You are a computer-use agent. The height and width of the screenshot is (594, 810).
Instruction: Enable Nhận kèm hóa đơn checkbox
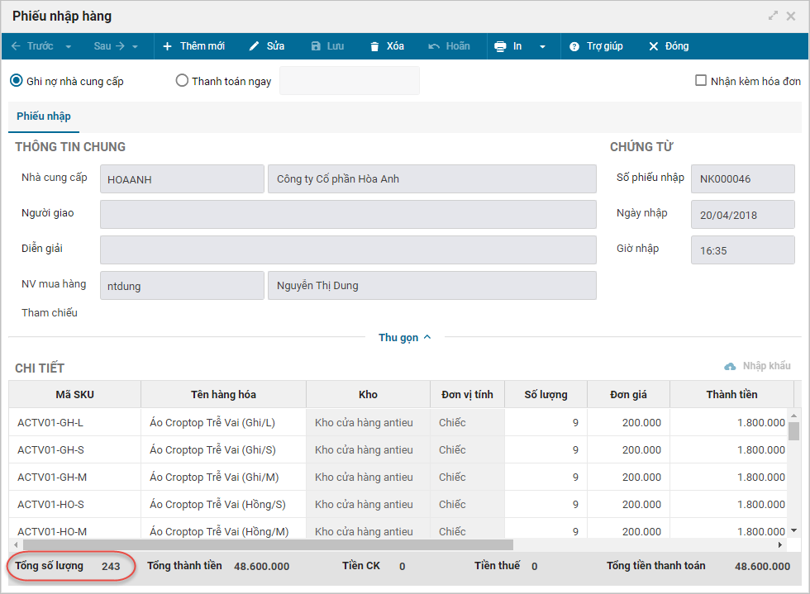(x=701, y=81)
